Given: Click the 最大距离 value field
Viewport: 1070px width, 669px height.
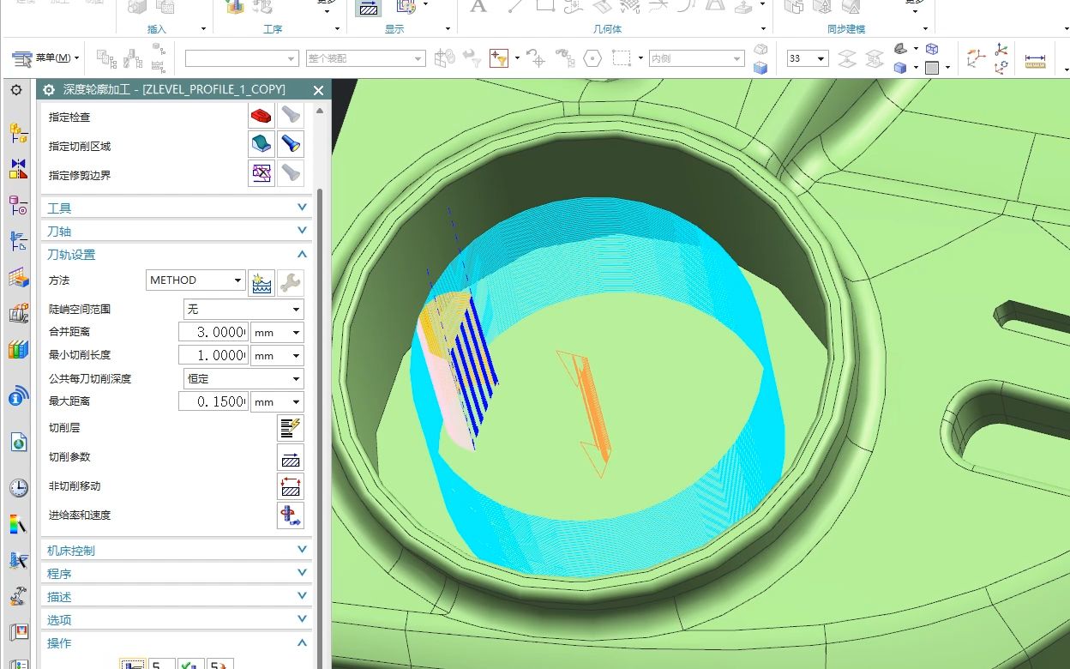Looking at the screenshot, I should point(213,401).
